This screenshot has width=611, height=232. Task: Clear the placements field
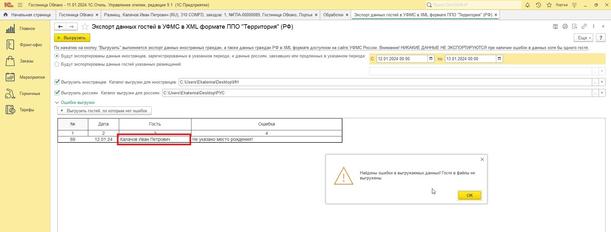[x=602, y=71]
